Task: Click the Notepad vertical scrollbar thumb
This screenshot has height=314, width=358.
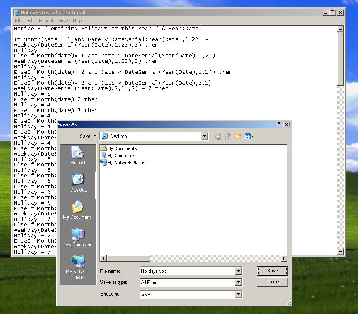Action: point(340,59)
